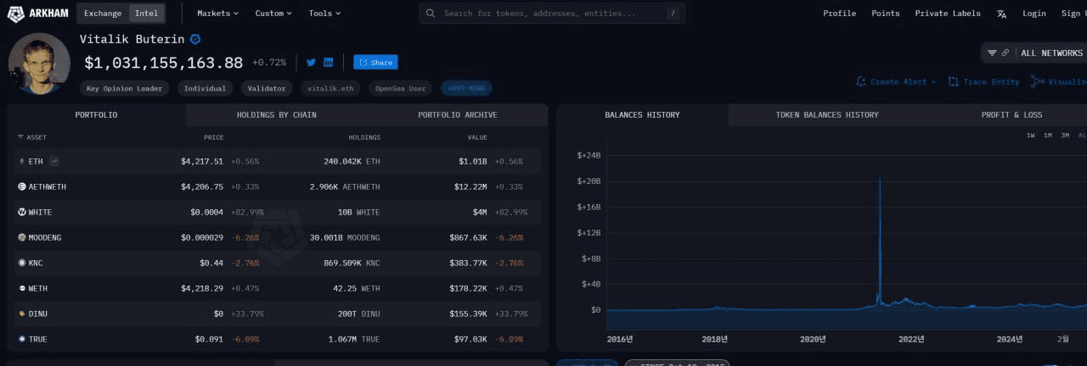Click the $155.39K DINU value
The height and width of the screenshot is (366, 1087).
468,313
